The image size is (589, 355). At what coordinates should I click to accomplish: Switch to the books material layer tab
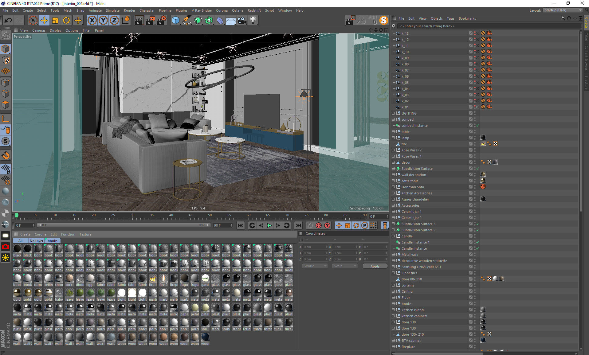[53, 241]
